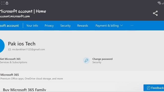Click Change password link

102,59
